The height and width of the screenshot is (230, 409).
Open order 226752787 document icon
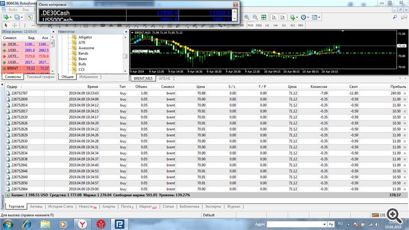(x=8, y=93)
